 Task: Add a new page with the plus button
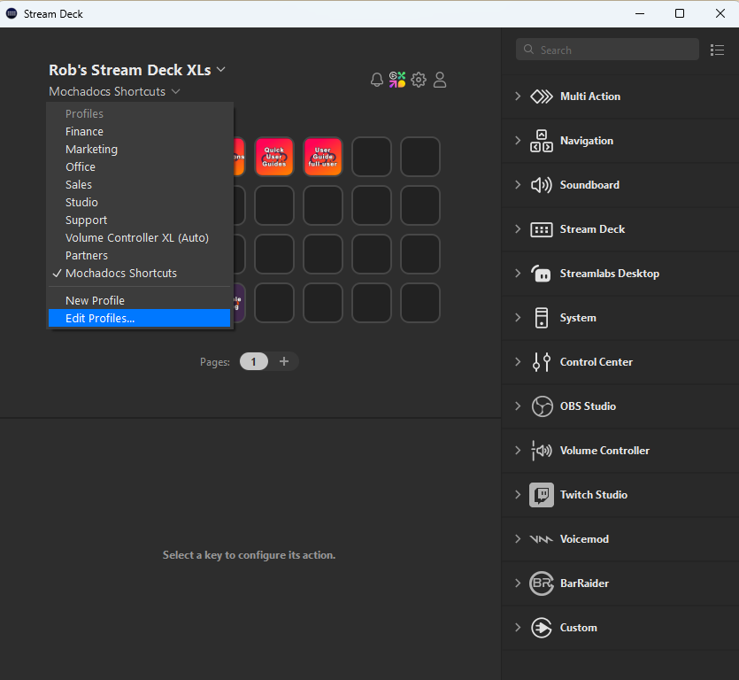click(284, 361)
